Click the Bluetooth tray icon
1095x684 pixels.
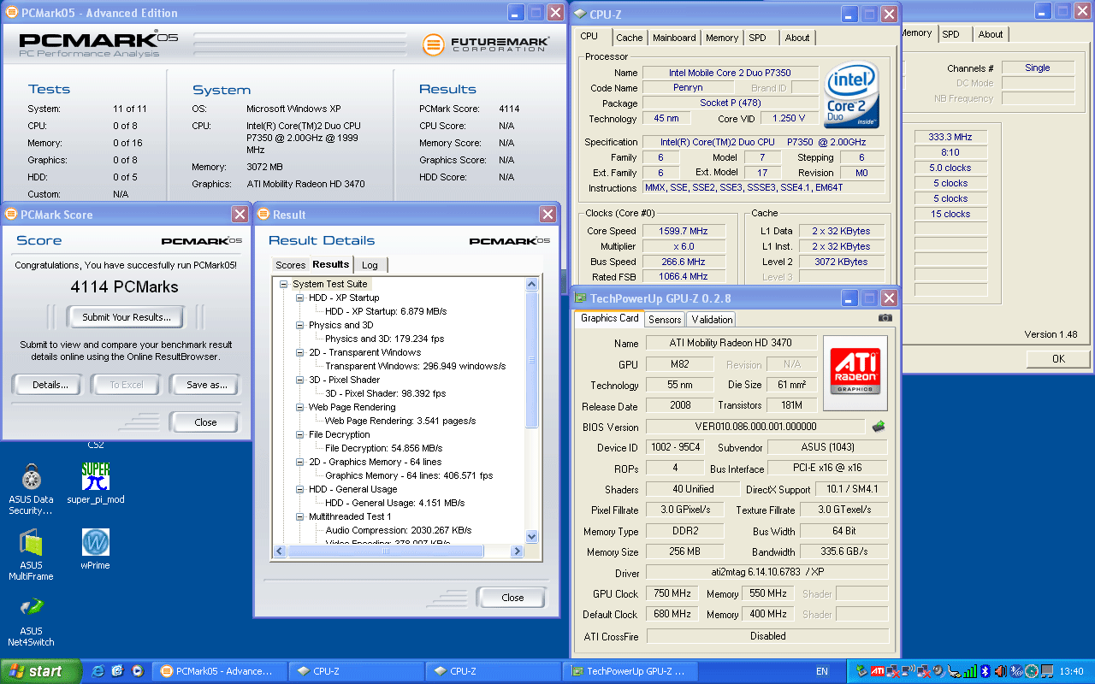coord(985,671)
